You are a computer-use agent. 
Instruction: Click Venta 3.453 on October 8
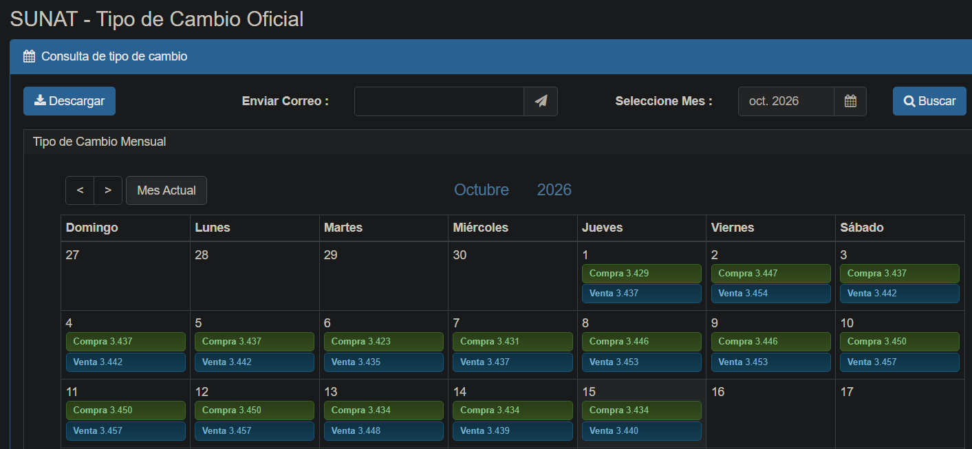click(x=642, y=362)
